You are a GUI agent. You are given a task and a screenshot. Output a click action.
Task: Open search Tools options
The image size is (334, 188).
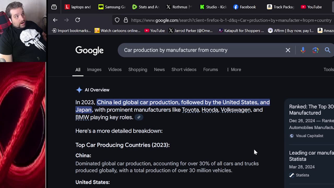pos(329,70)
